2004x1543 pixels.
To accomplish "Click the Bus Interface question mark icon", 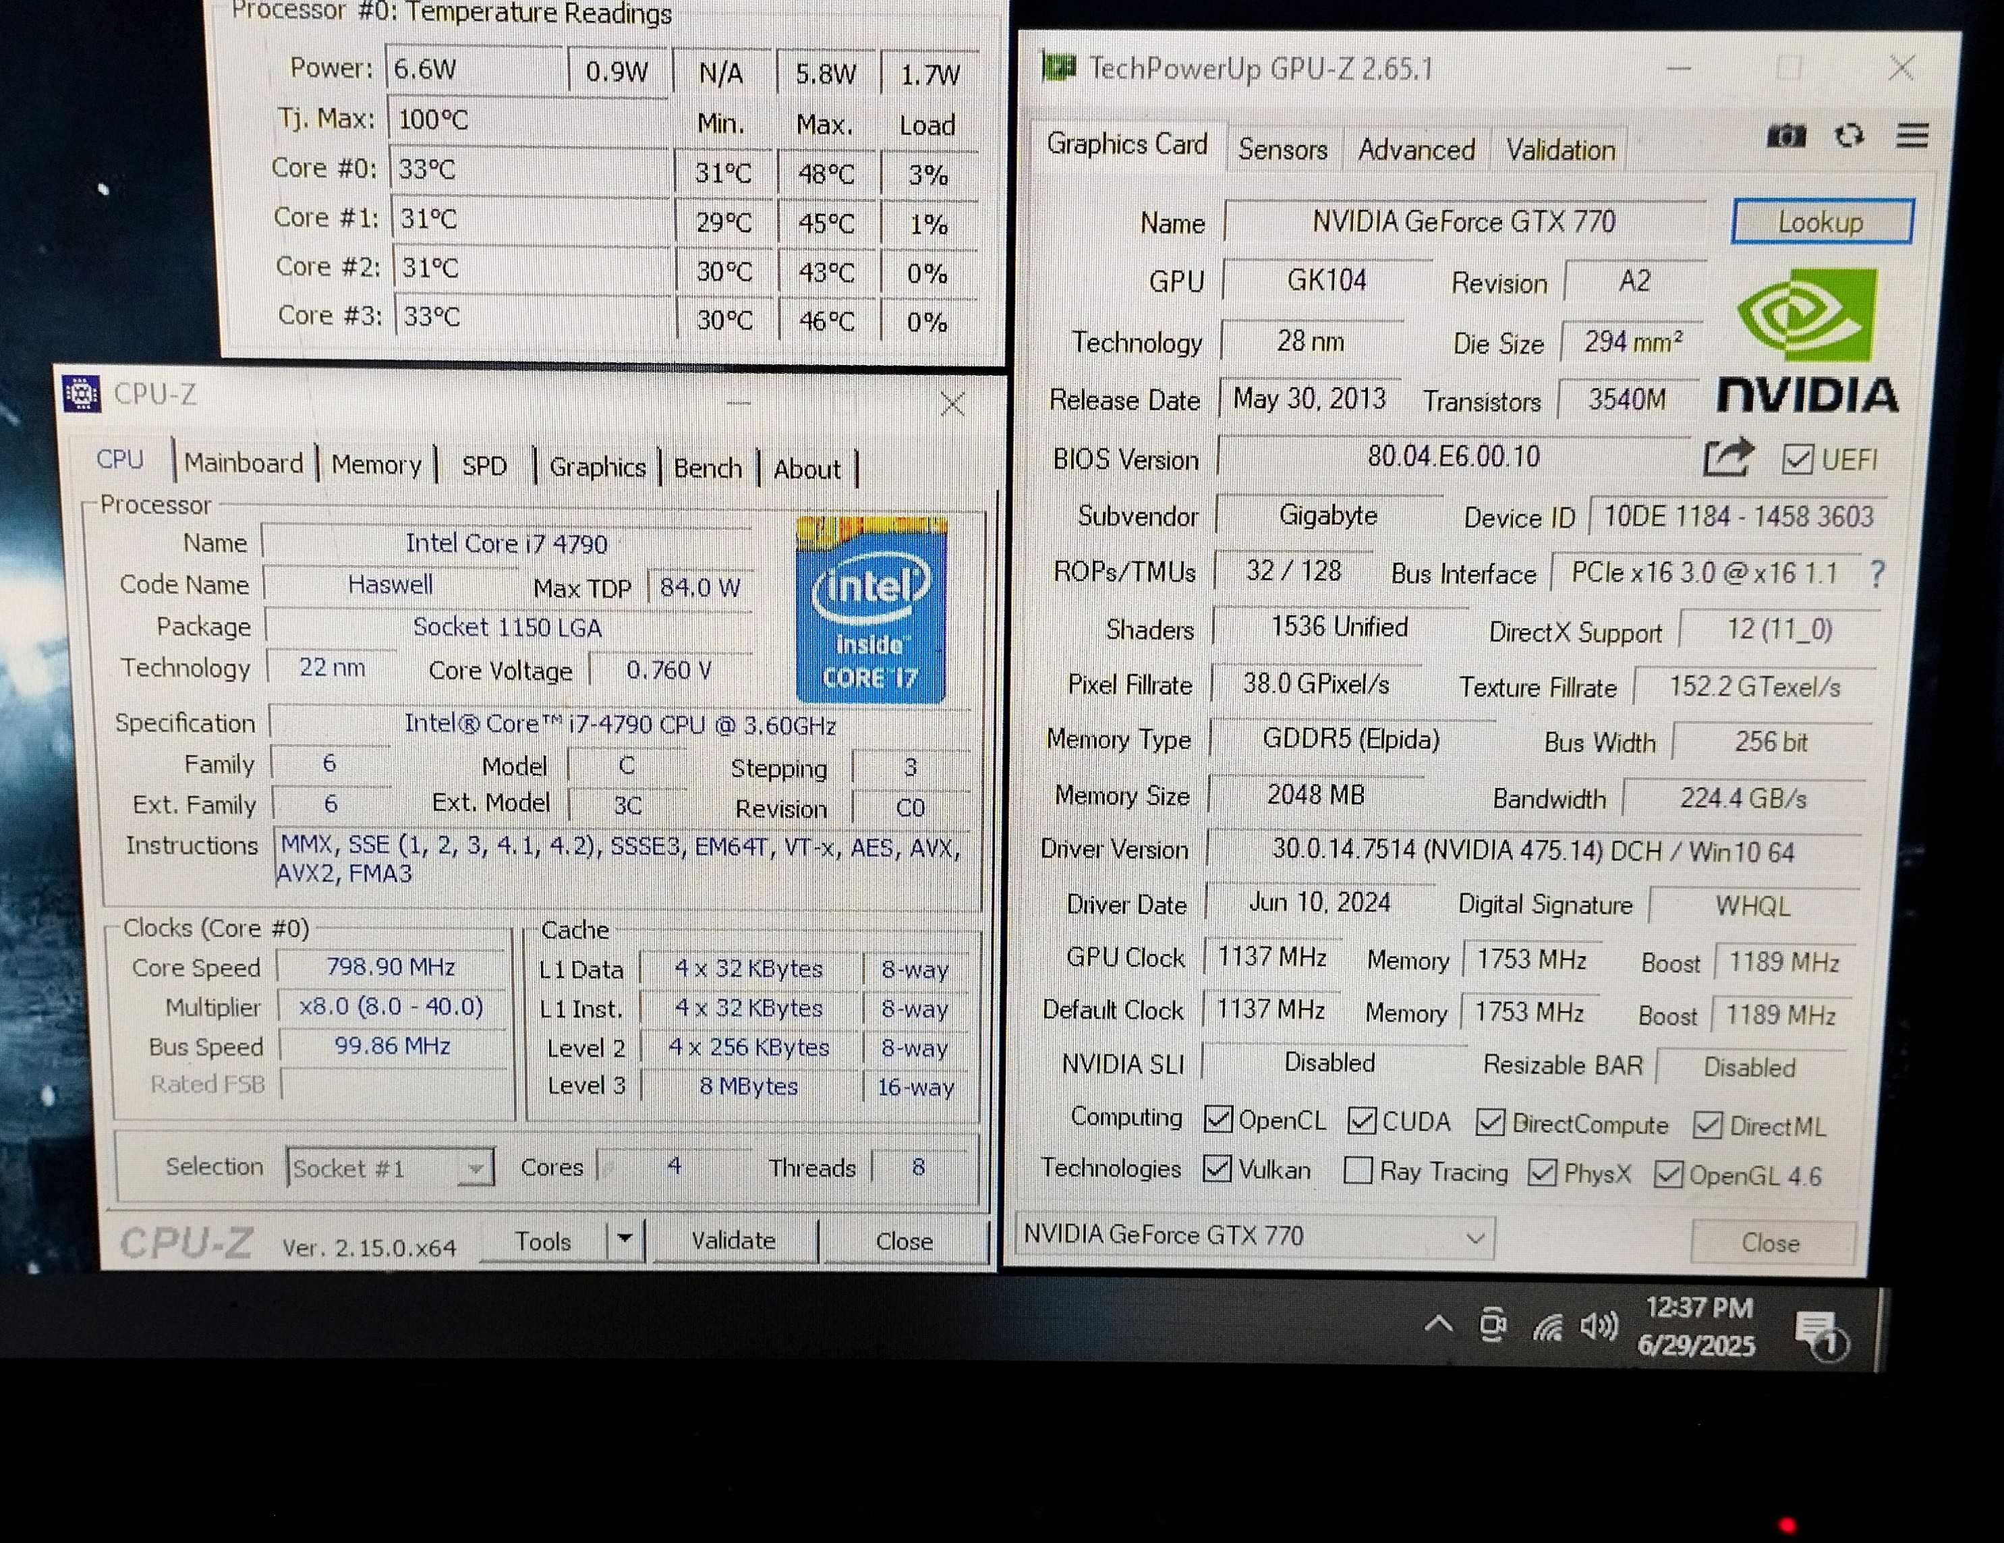I will (x=1877, y=575).
